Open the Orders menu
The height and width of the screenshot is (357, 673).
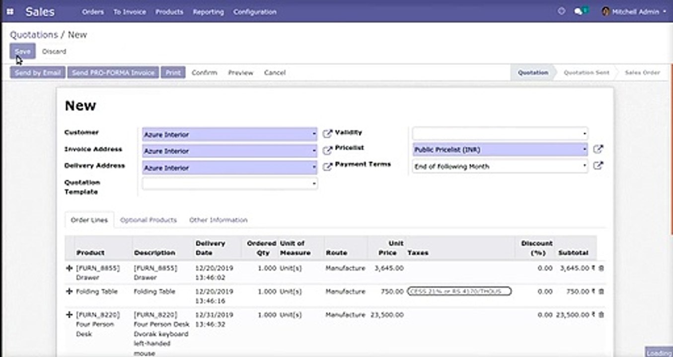point(93,11)
